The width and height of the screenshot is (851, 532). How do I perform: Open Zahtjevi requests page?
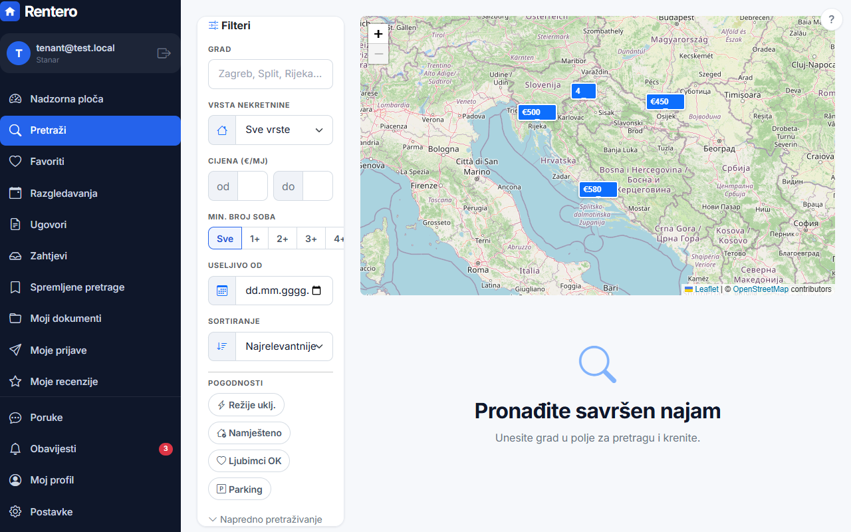(90, 256)
